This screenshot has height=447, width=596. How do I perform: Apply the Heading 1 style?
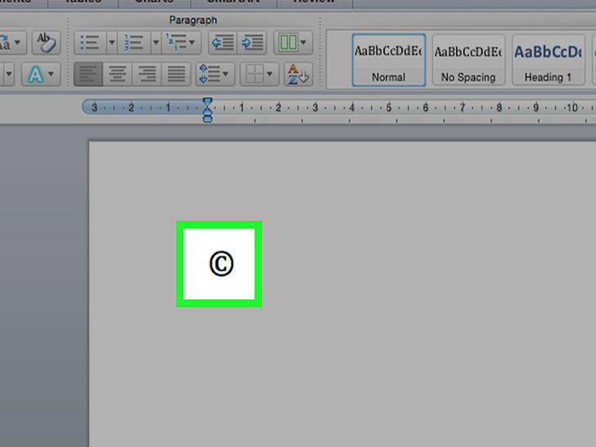[548, 60]
